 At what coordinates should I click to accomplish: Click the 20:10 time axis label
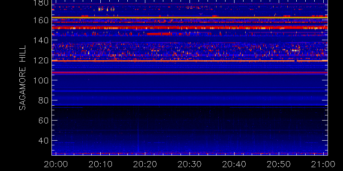point(100,164)
